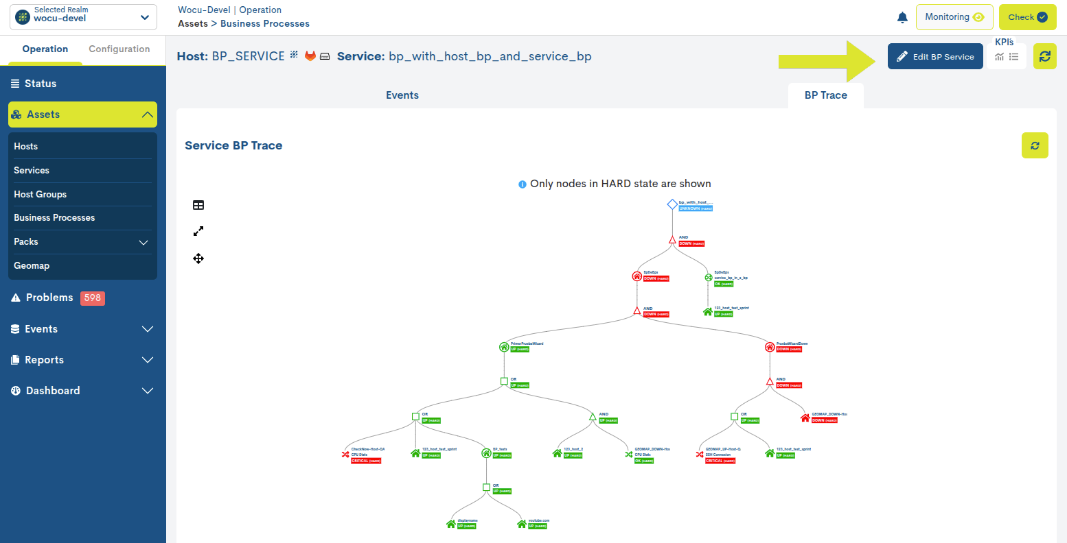Select the AND triangle under PruebaWizardDown
This screenshot has height=543, width=1067.
770,381
